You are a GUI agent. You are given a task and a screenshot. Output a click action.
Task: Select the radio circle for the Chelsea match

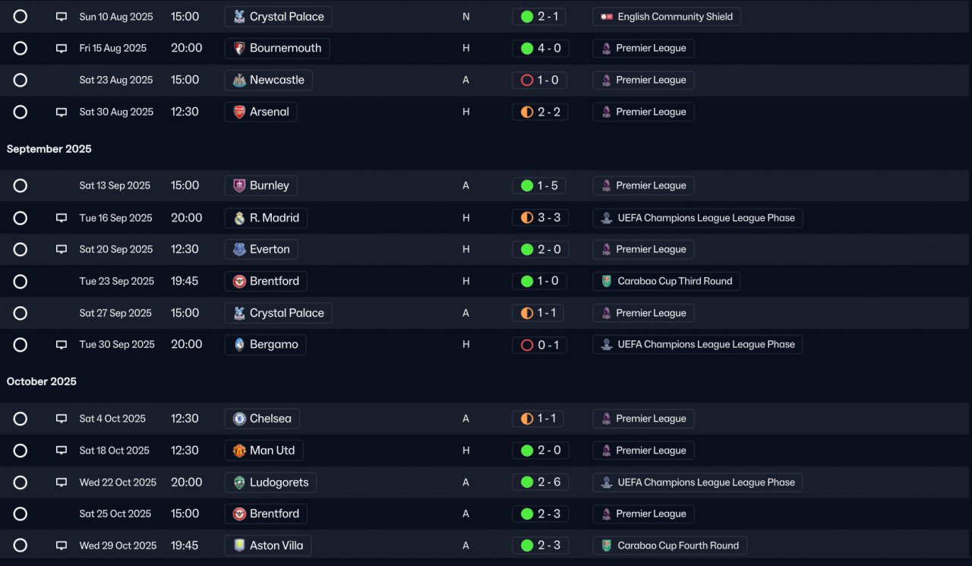tap(21, 419)
